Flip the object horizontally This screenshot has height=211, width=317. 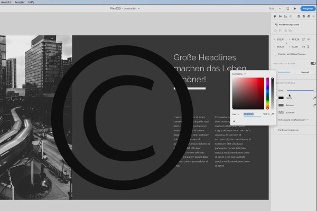pyautogui.click(x=303, y=46)
